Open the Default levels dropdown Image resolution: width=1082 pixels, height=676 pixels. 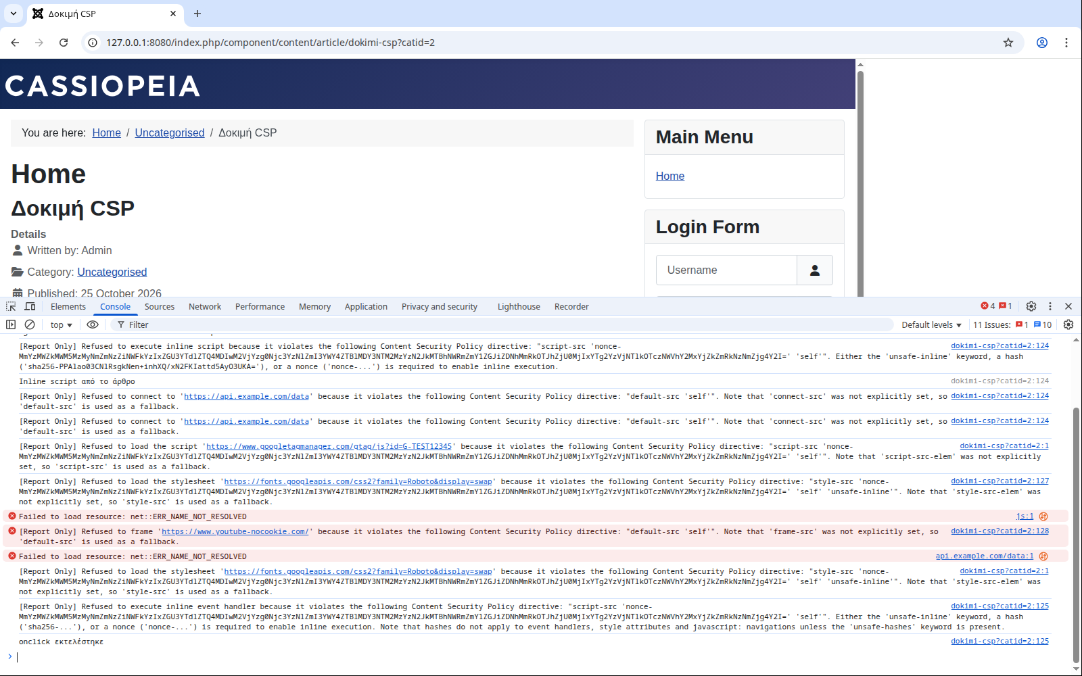pos(931,325)
